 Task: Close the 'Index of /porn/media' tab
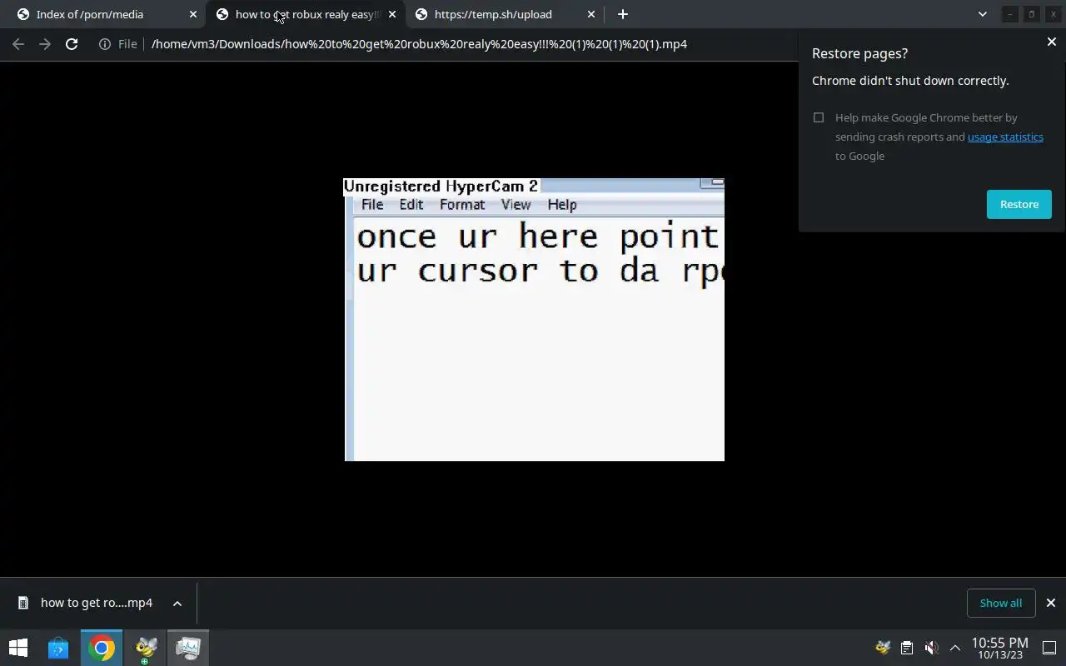click(x=193, y=14)
